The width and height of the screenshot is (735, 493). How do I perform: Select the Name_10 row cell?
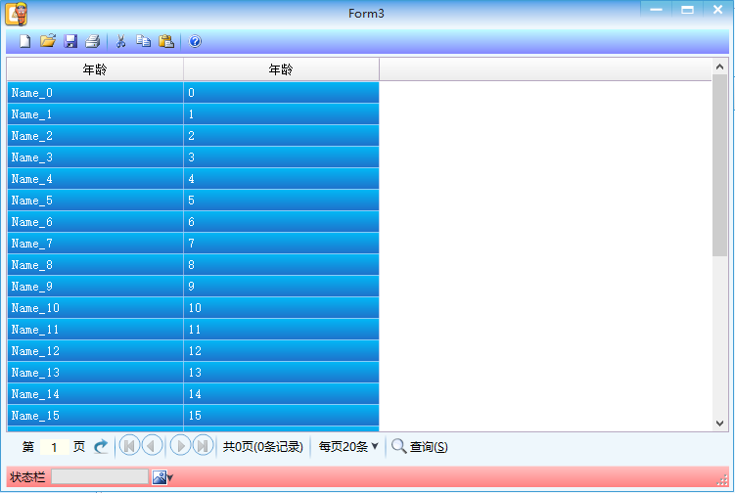pyautogui.click(x=95, y=308)
